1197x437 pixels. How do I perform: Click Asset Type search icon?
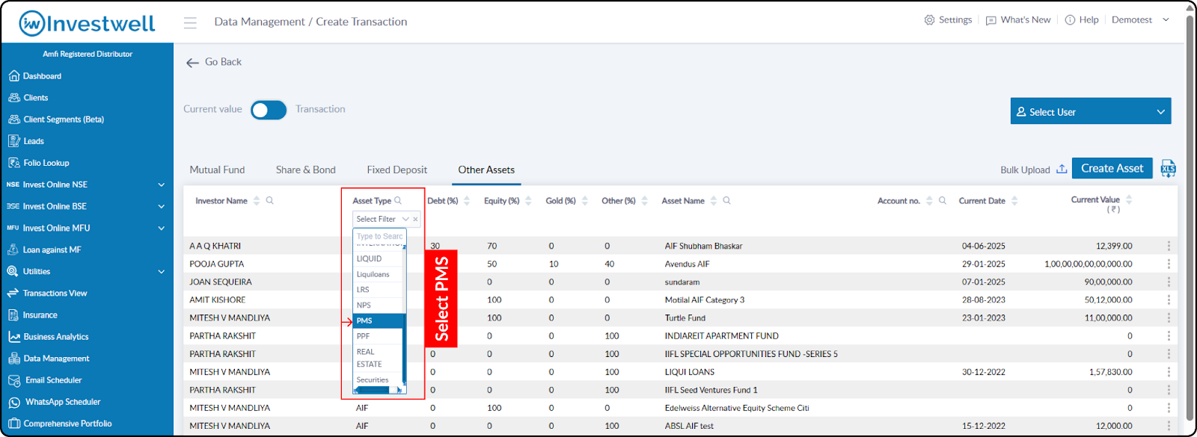point(398,200)
